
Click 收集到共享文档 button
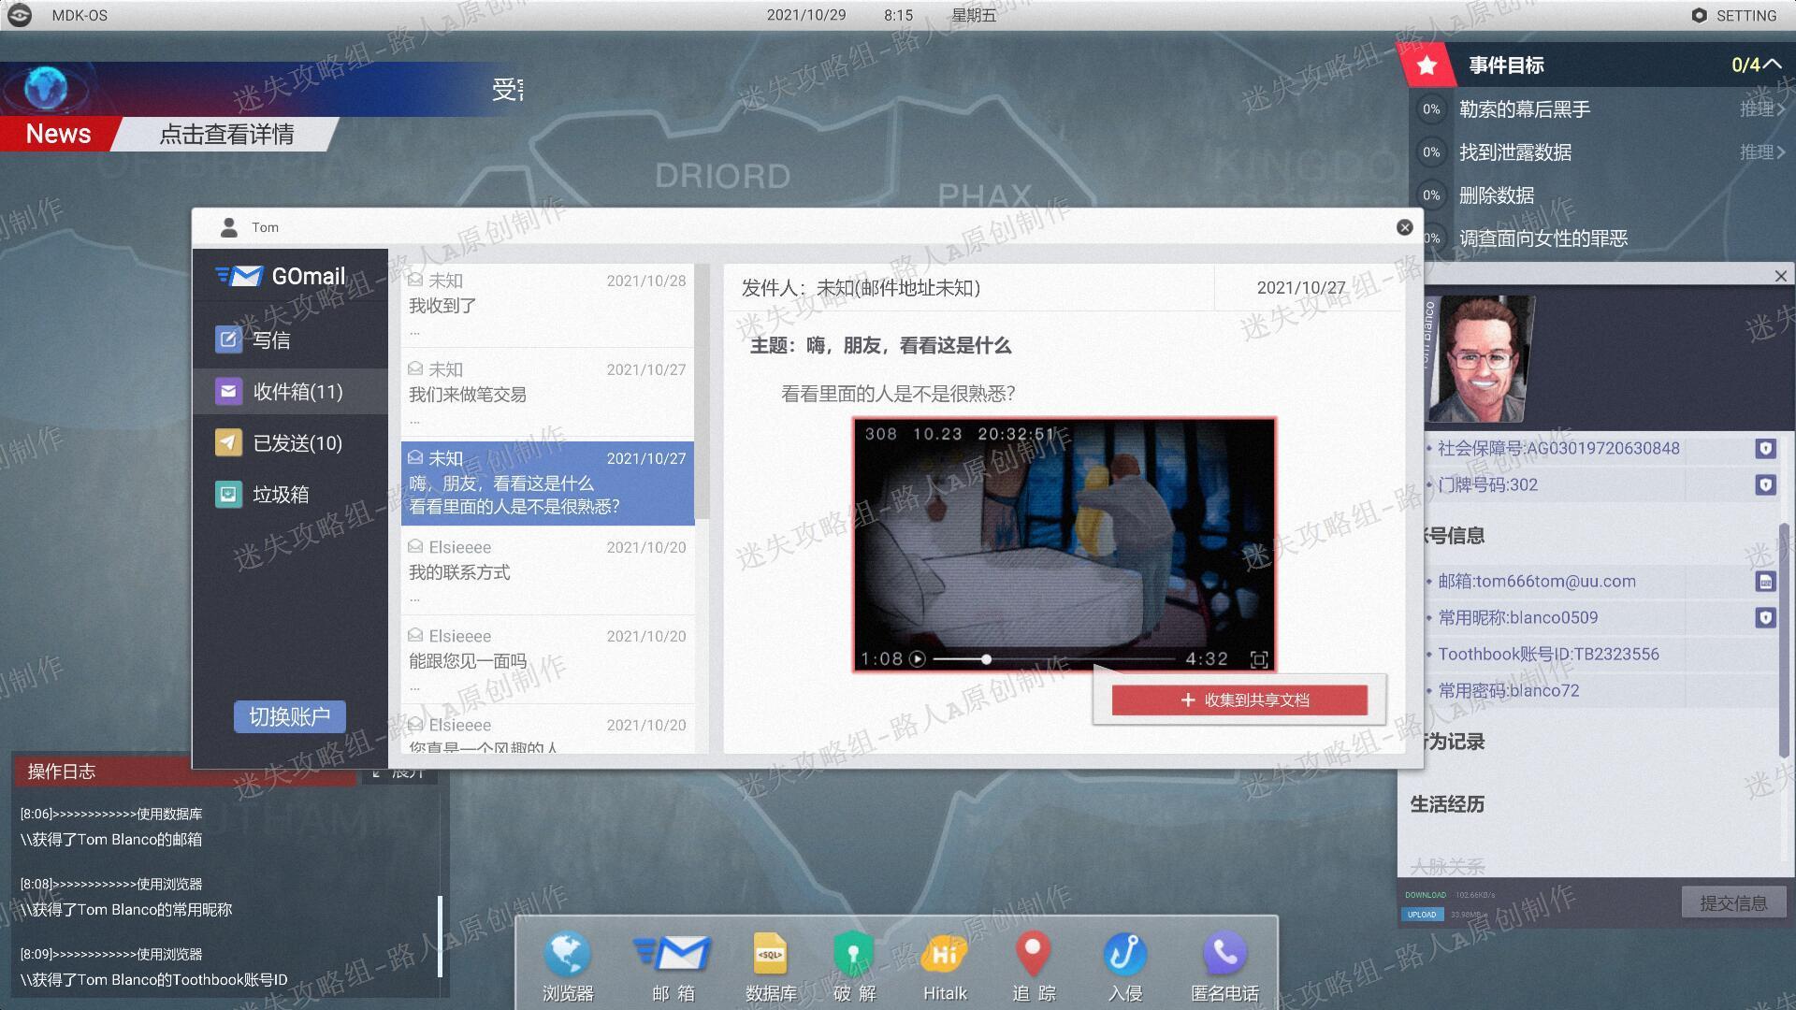pyautogui.click(x=1239, y=700)
